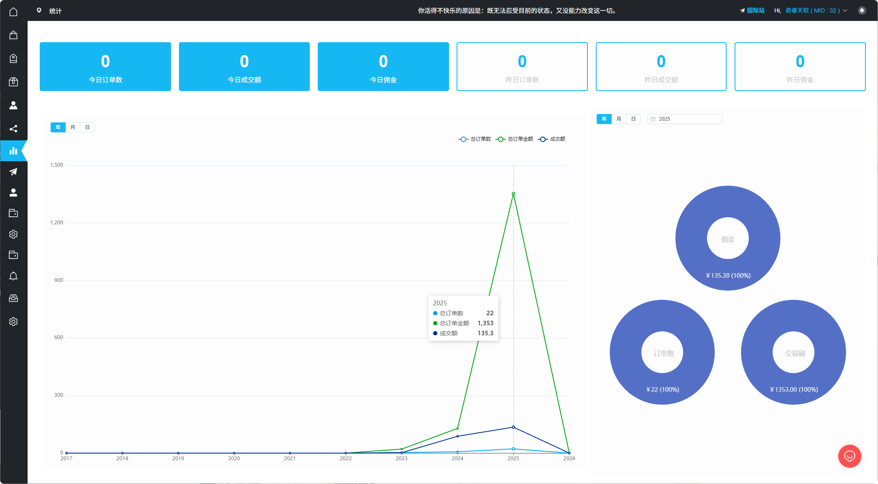Image resolution: width=878 pixels, height=484 pixels.
Task: Open the package/box icon in the sidebar
Action: (13, 82)
